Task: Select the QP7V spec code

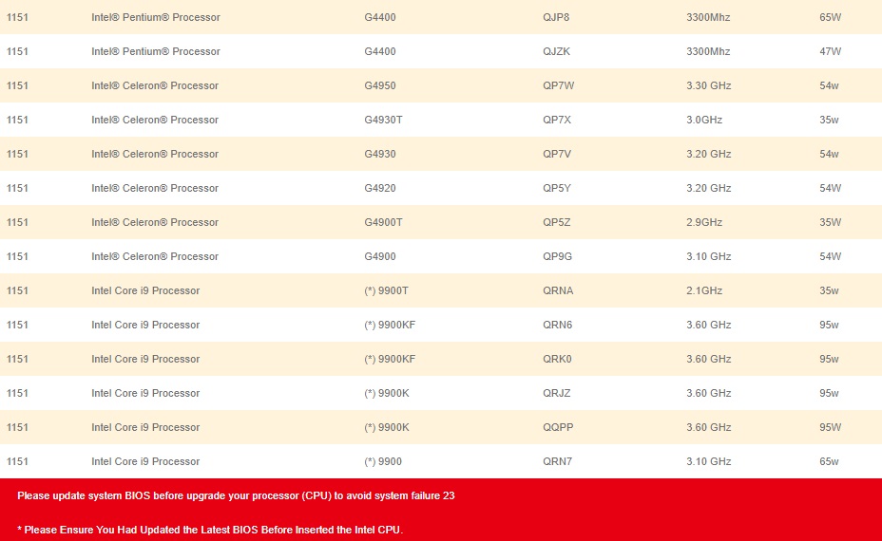Action: pos(557,154)
